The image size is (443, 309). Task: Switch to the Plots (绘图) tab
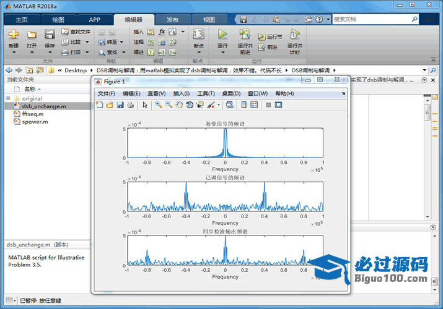(x=58, y=20)
